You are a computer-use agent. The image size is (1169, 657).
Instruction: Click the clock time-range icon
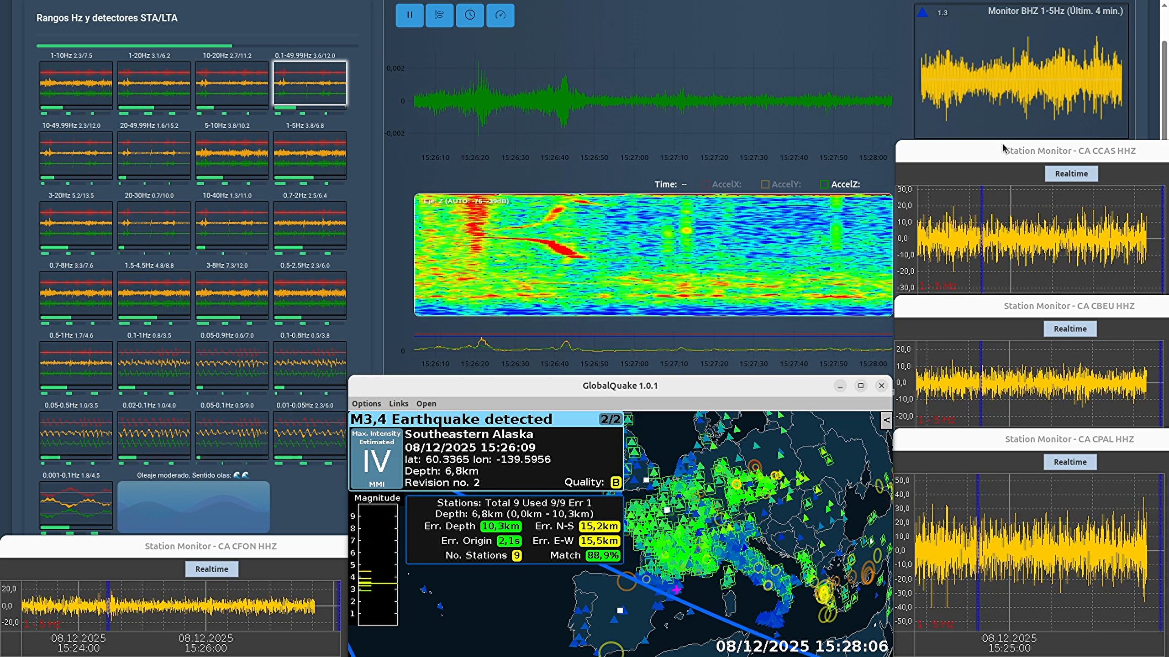470,15
